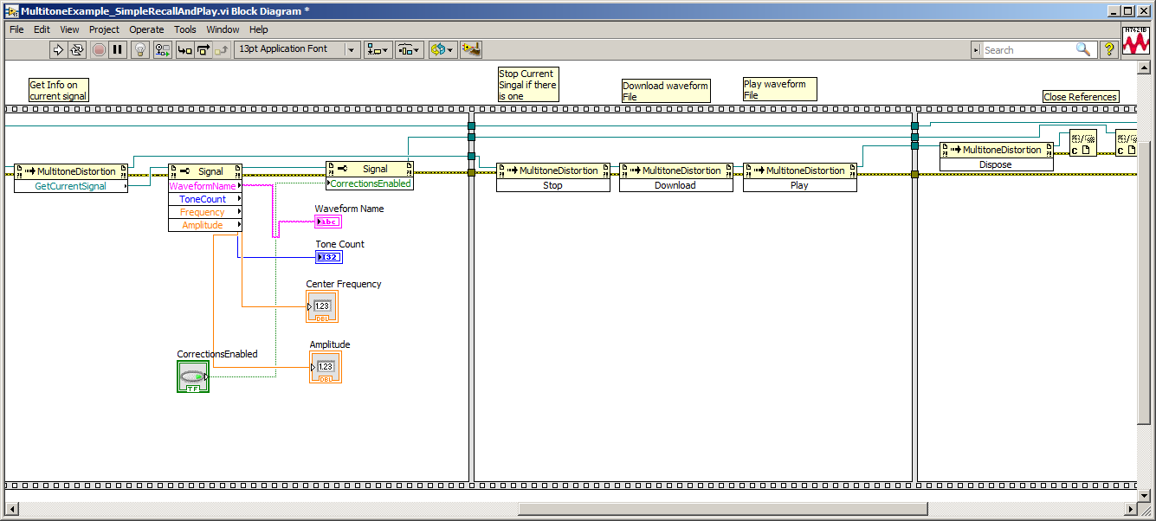Viewport: 1156px width, 521px height.
Task: Click the search magnifier icon
Action: tap(1083, 50)
